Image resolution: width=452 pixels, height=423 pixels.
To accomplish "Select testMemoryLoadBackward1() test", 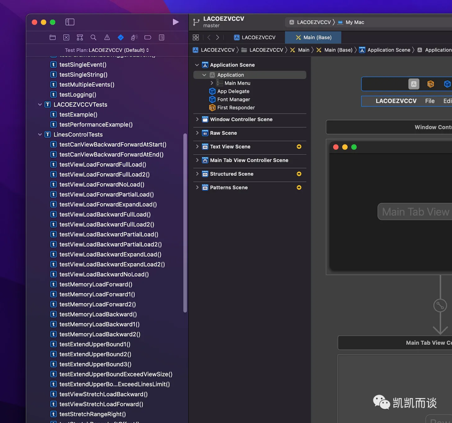I will (x=99, y=324).
